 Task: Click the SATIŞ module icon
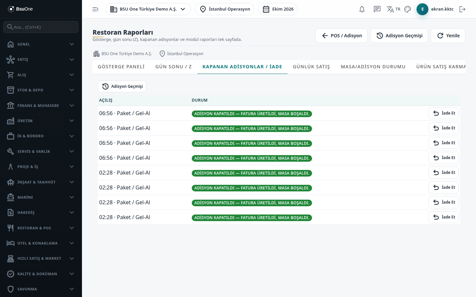11,59
